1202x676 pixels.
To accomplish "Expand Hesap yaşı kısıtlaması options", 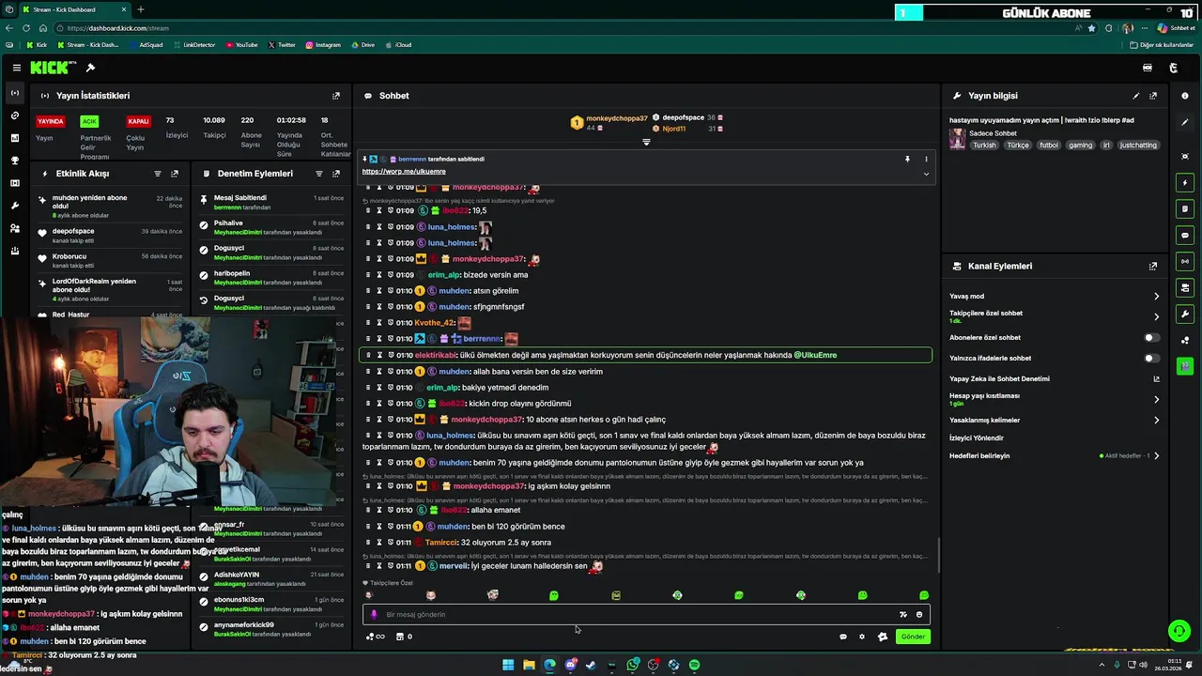I will pos(1156,399).
